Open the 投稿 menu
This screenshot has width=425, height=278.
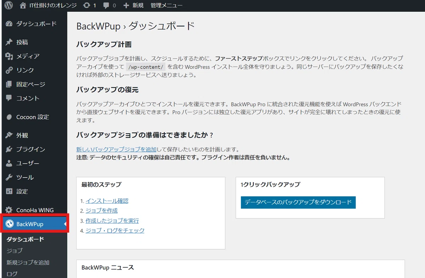pos(22,42)
